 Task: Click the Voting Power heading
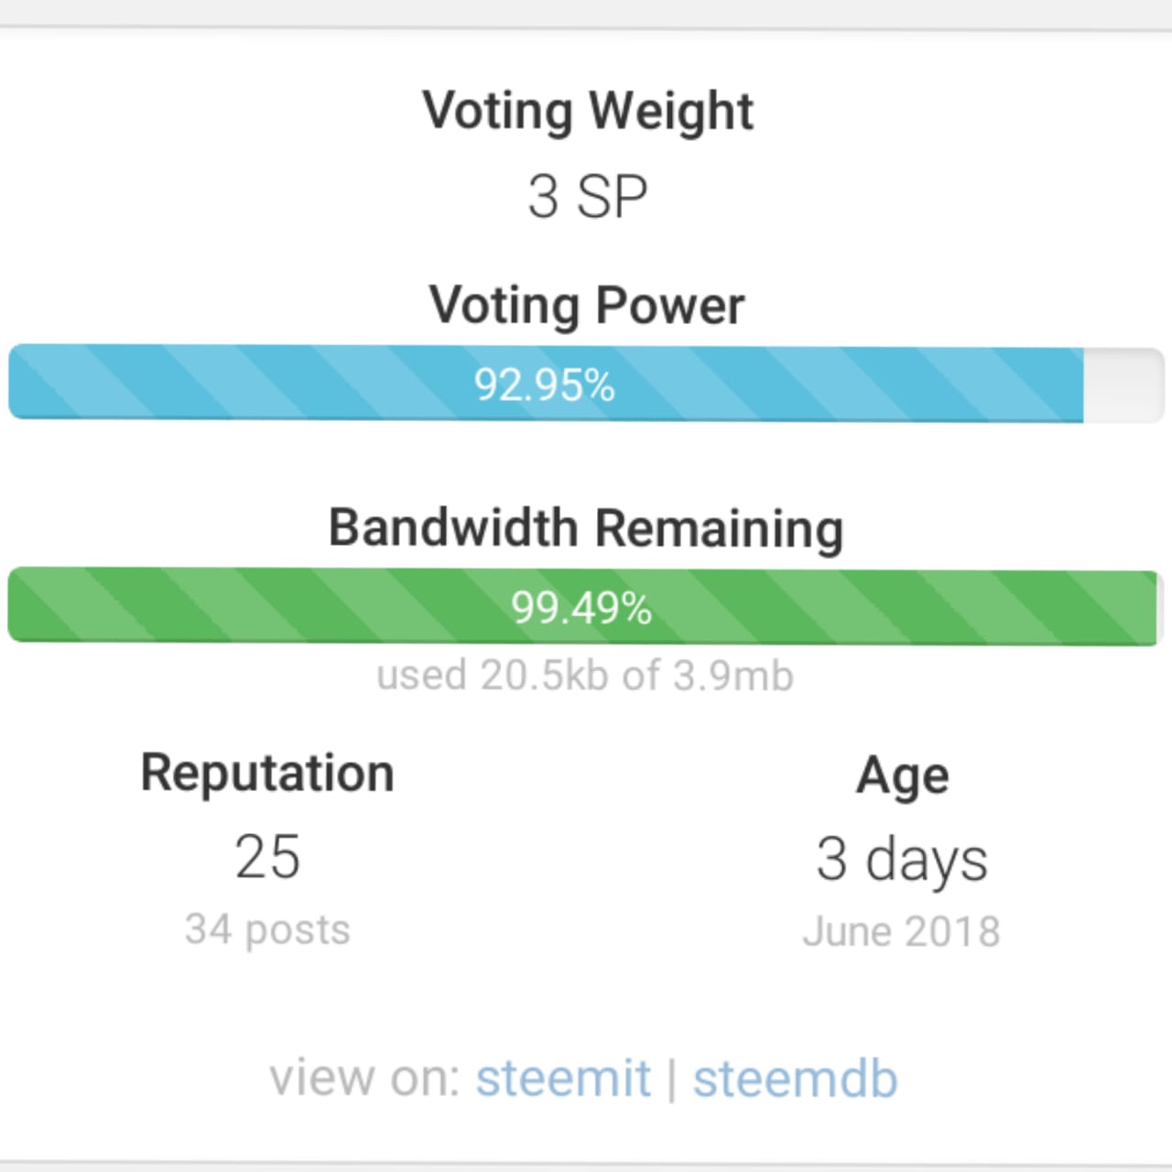(x=587, y=305)
